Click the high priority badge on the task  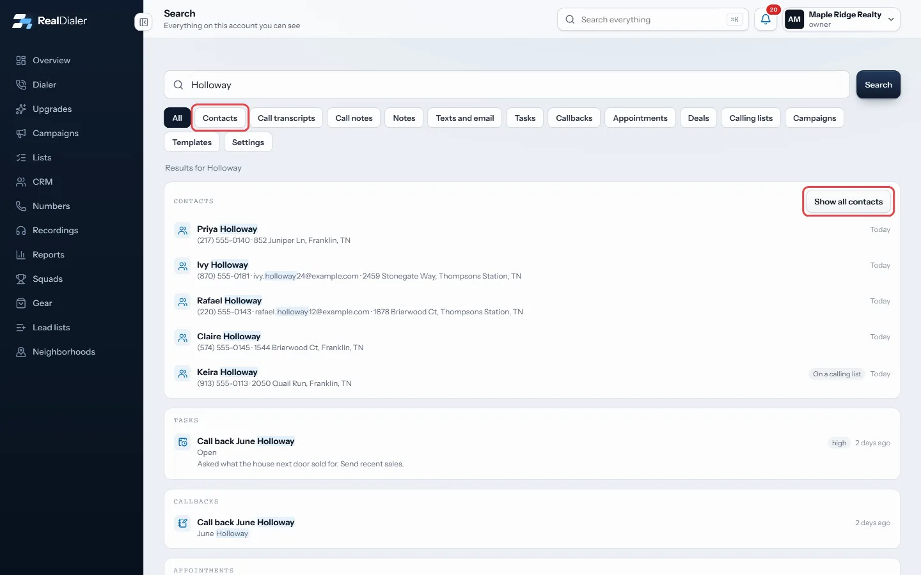click(839, 443)
